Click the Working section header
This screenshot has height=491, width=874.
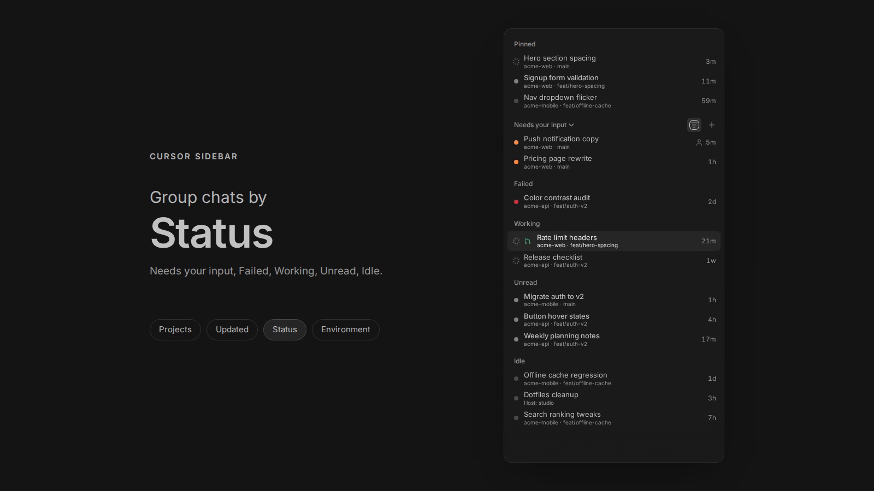527,224
